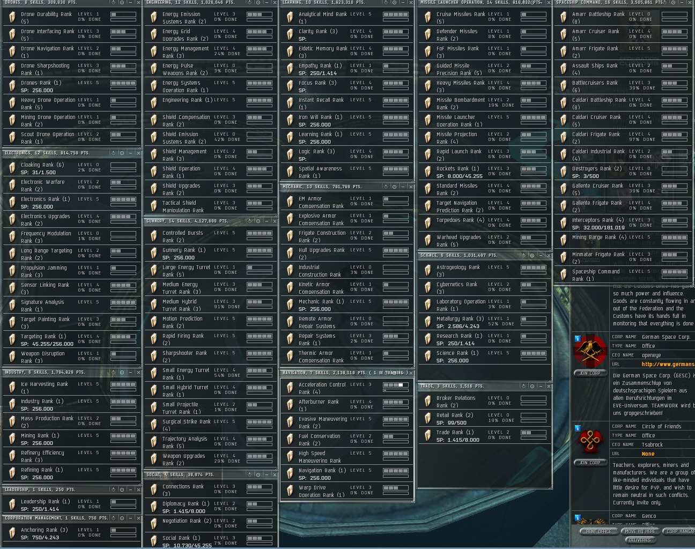Select the Mining Barge skill book icon
Image resolution: width=695 pixels, height=549 pixels.
point(564,241)
